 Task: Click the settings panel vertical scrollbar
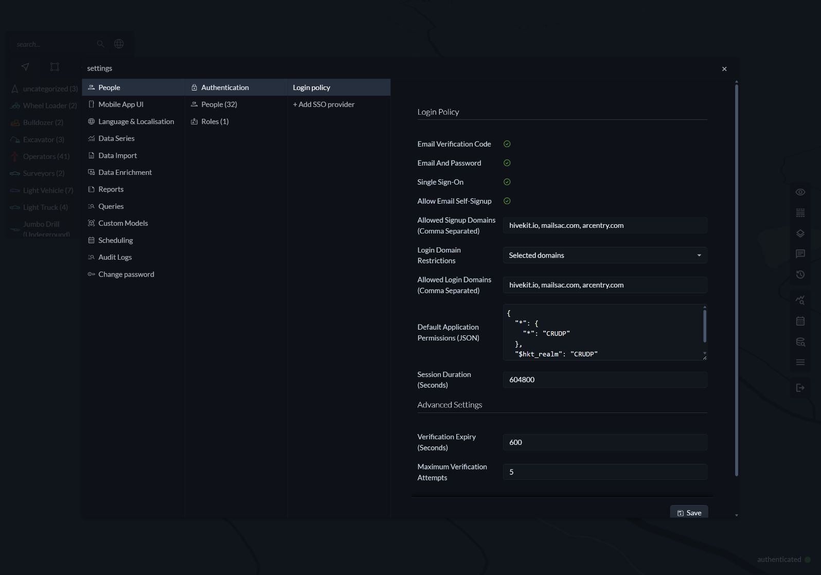click(x=737, y=280)
